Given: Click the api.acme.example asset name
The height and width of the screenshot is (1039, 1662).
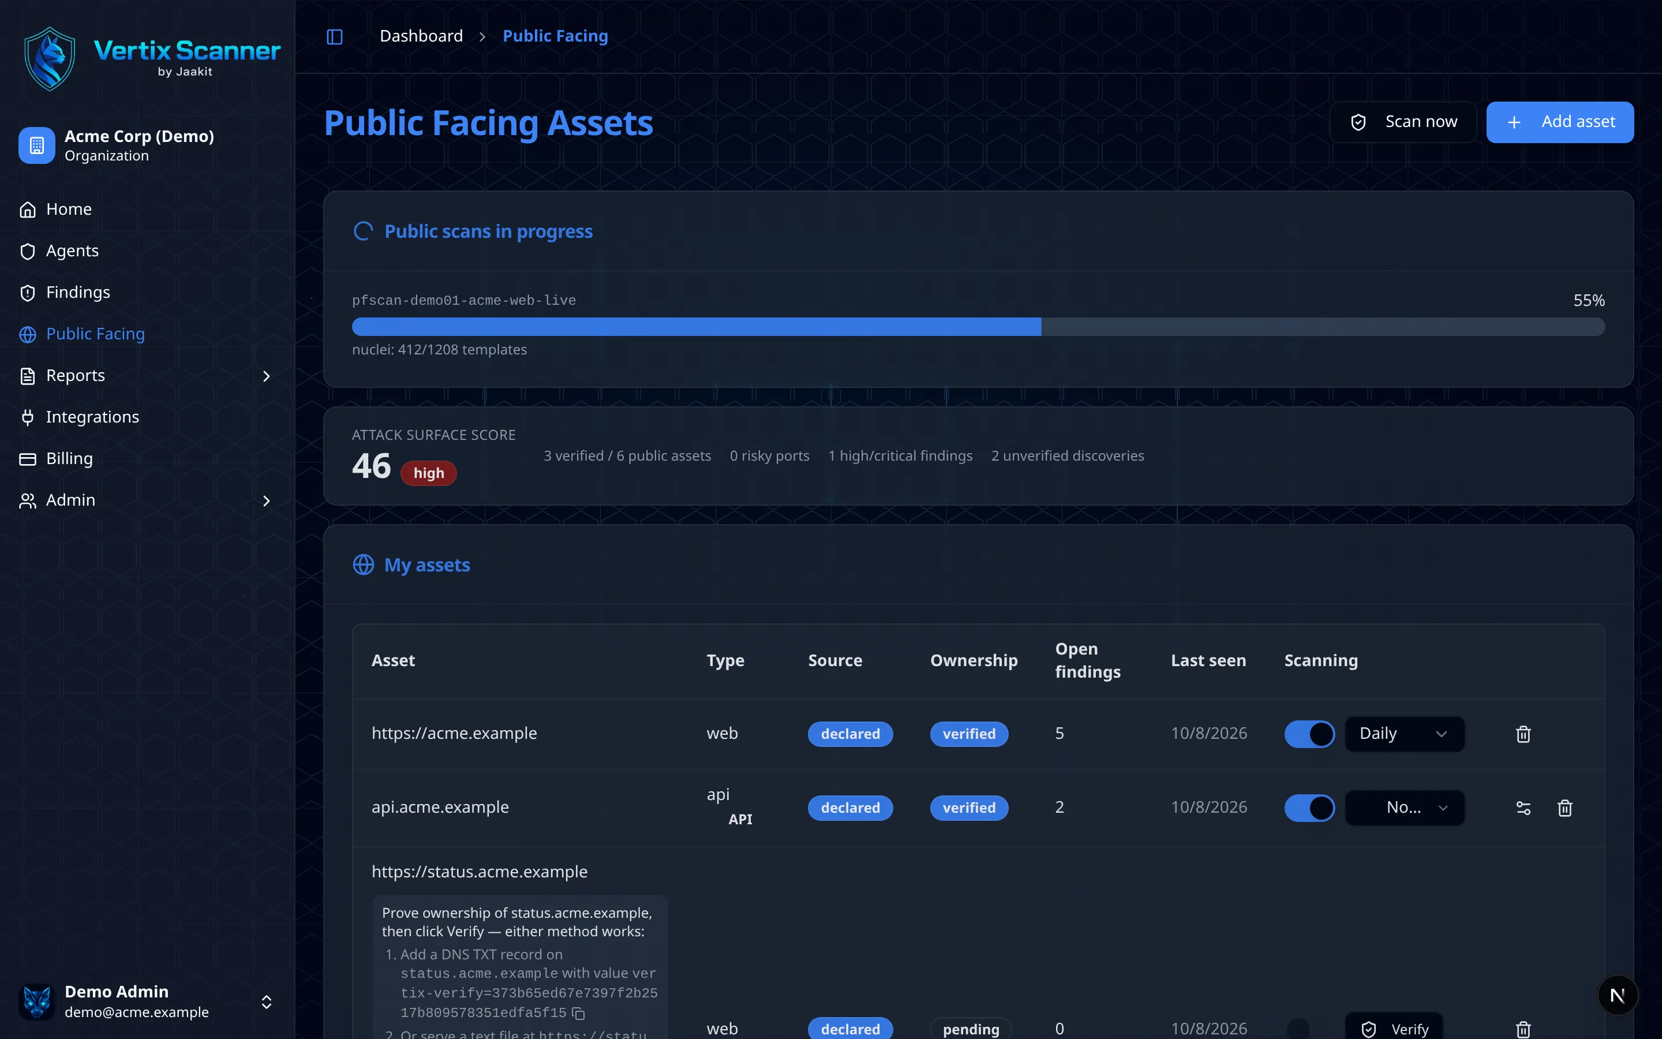Looking at the screenshot, I should [x=440, y=807].
